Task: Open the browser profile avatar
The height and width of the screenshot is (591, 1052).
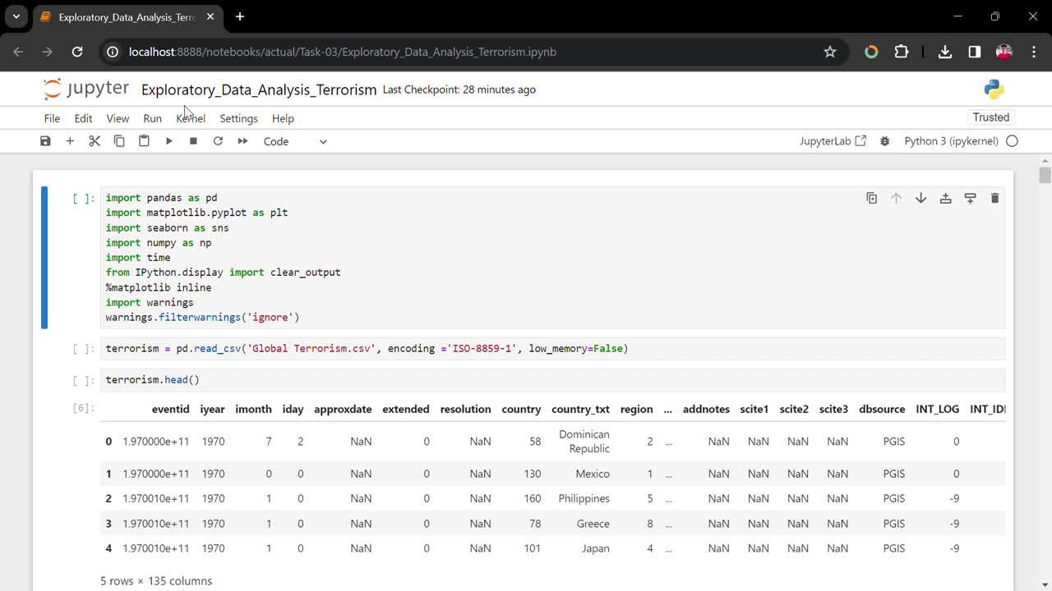Action: click(x=1004, y=52)
